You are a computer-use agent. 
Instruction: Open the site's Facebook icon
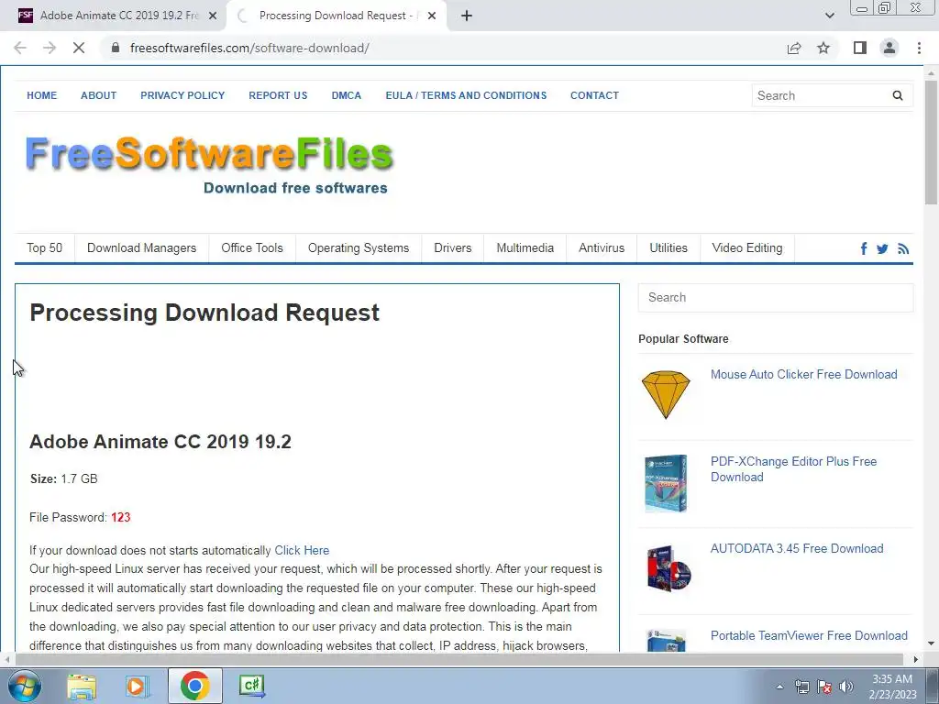(864, 248)
